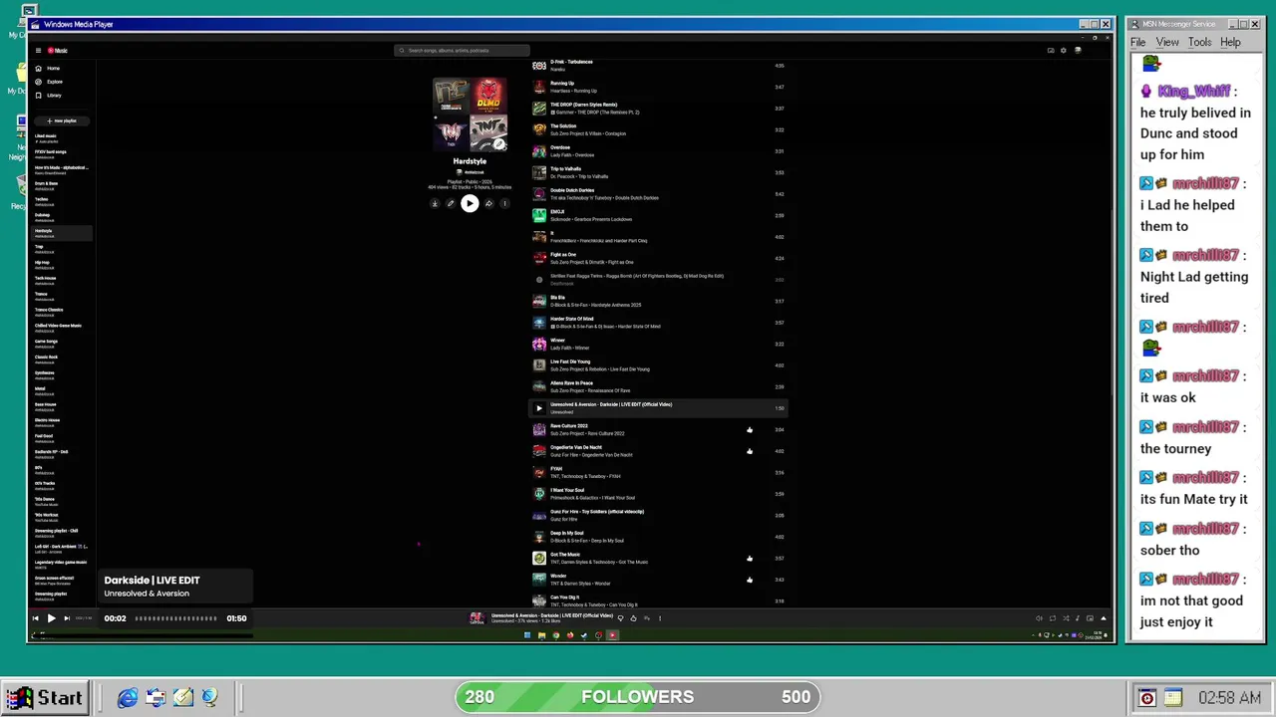Share the Hardstyle playlist
1276x717 pixels.
click(488, 203)
